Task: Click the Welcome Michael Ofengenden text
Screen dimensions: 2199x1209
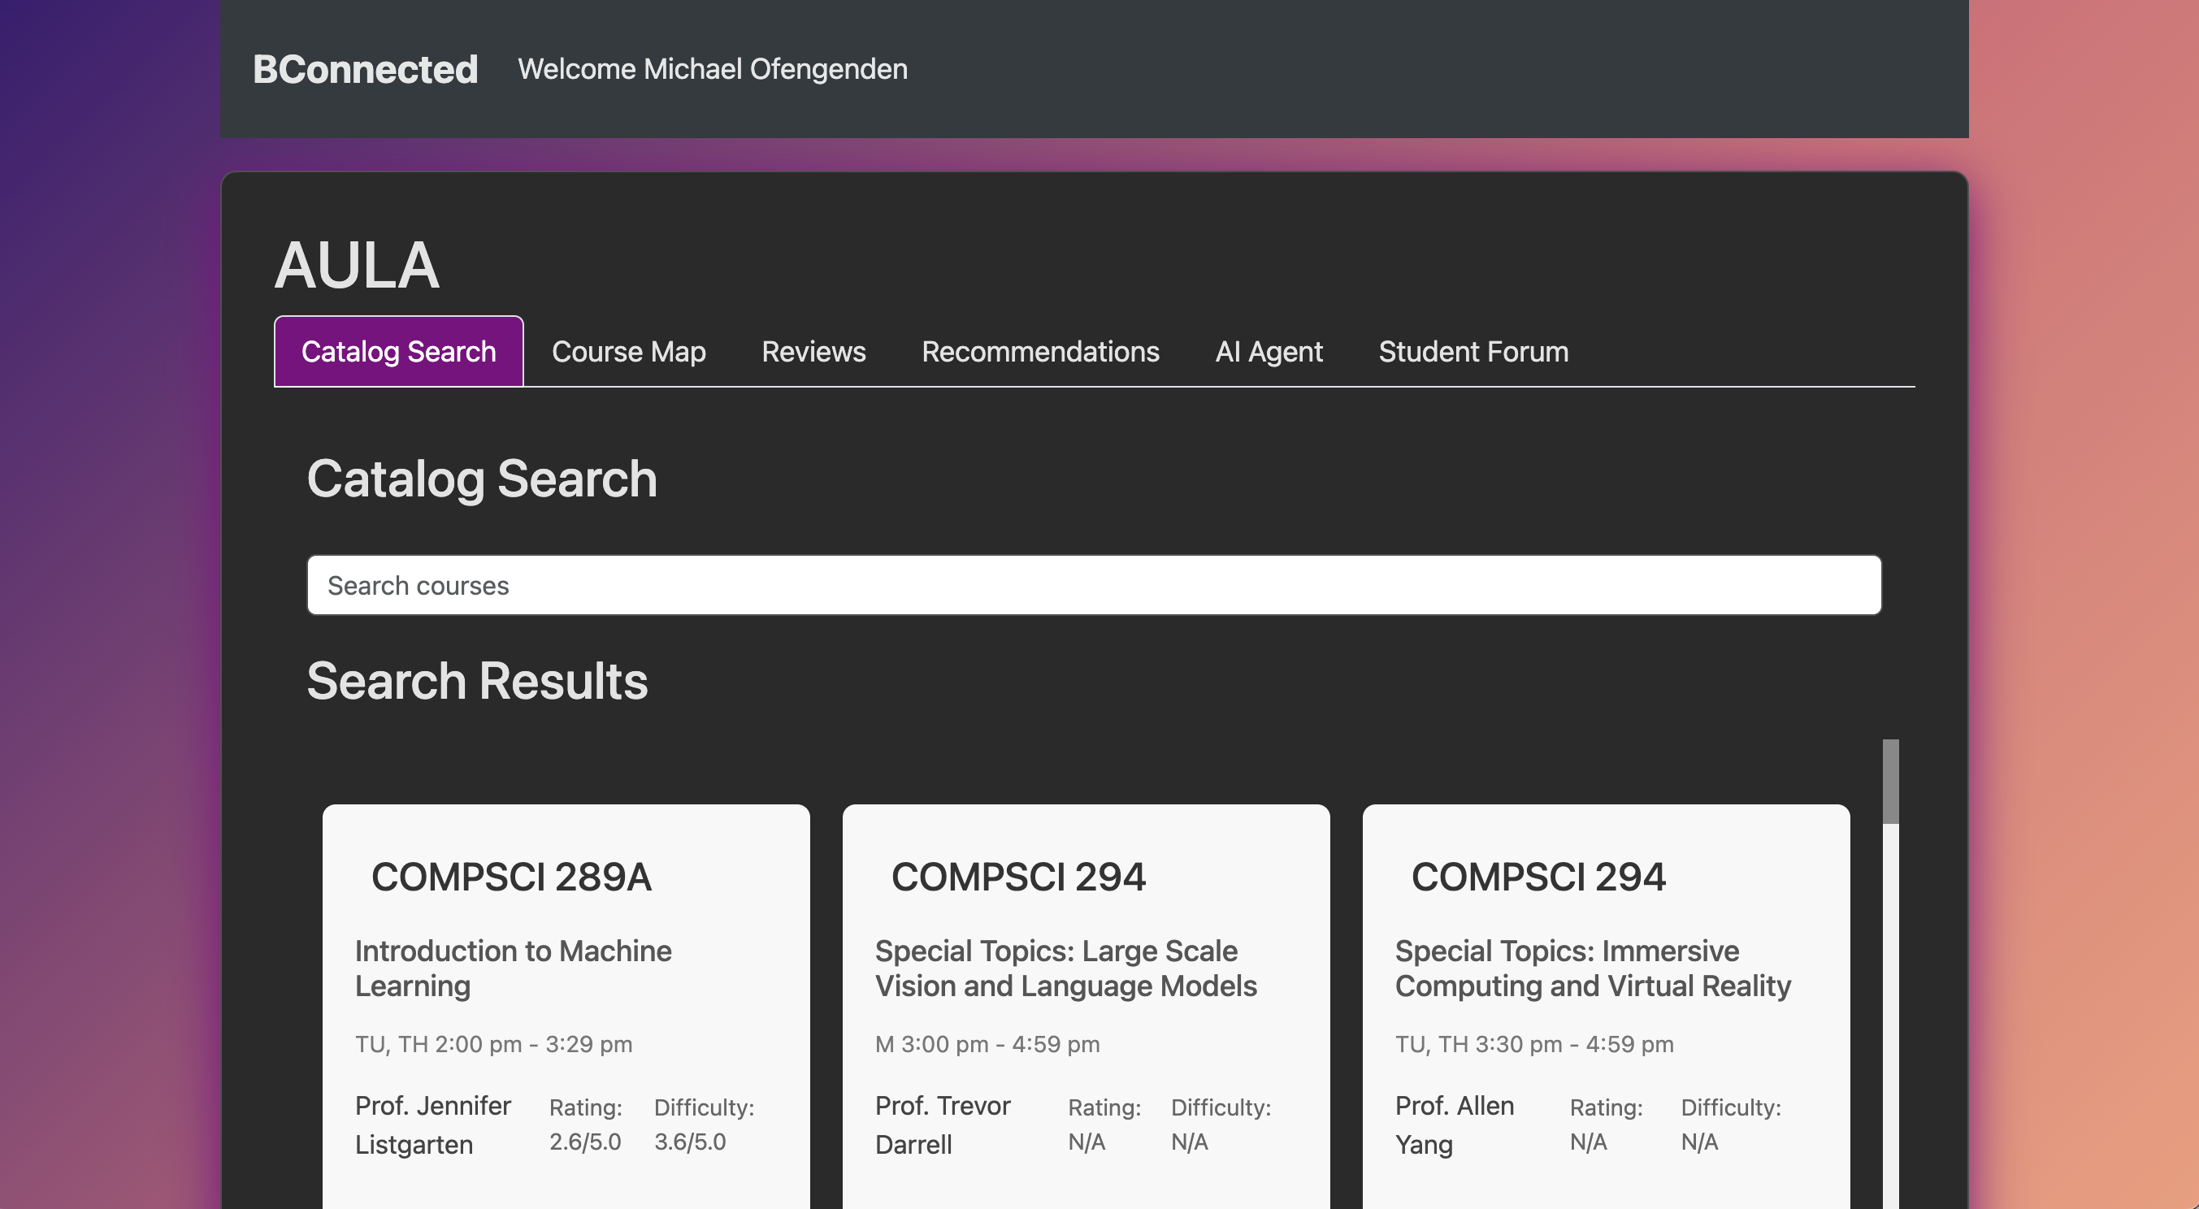Action: [x=712, y=69]
